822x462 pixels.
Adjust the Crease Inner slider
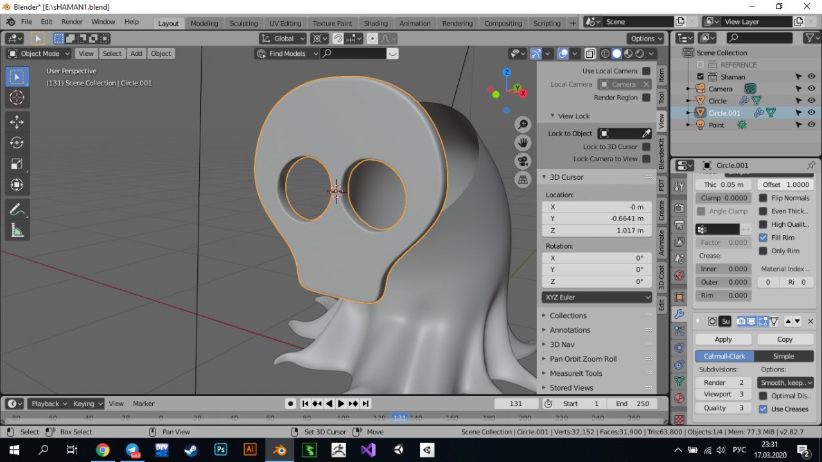[x=723, y=269]
